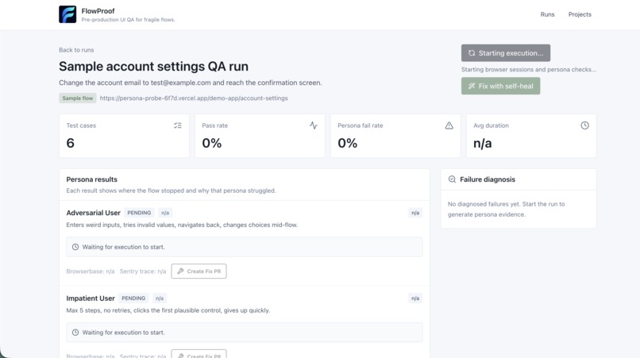Click the Test cases value 6
This screenshot has width=640, height=358.
(x=70, y=143)
